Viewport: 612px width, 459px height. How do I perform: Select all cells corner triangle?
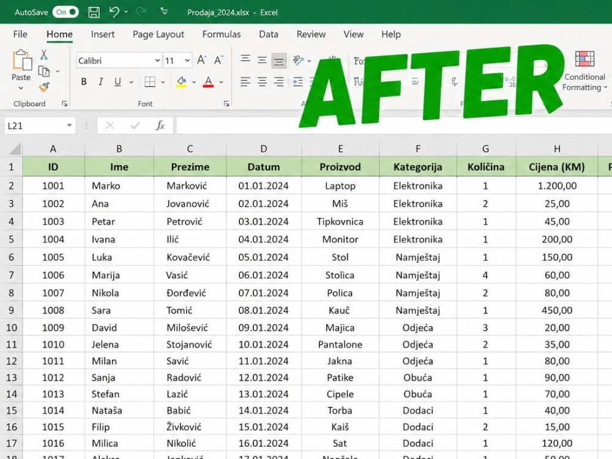click(x=15, y=149)
